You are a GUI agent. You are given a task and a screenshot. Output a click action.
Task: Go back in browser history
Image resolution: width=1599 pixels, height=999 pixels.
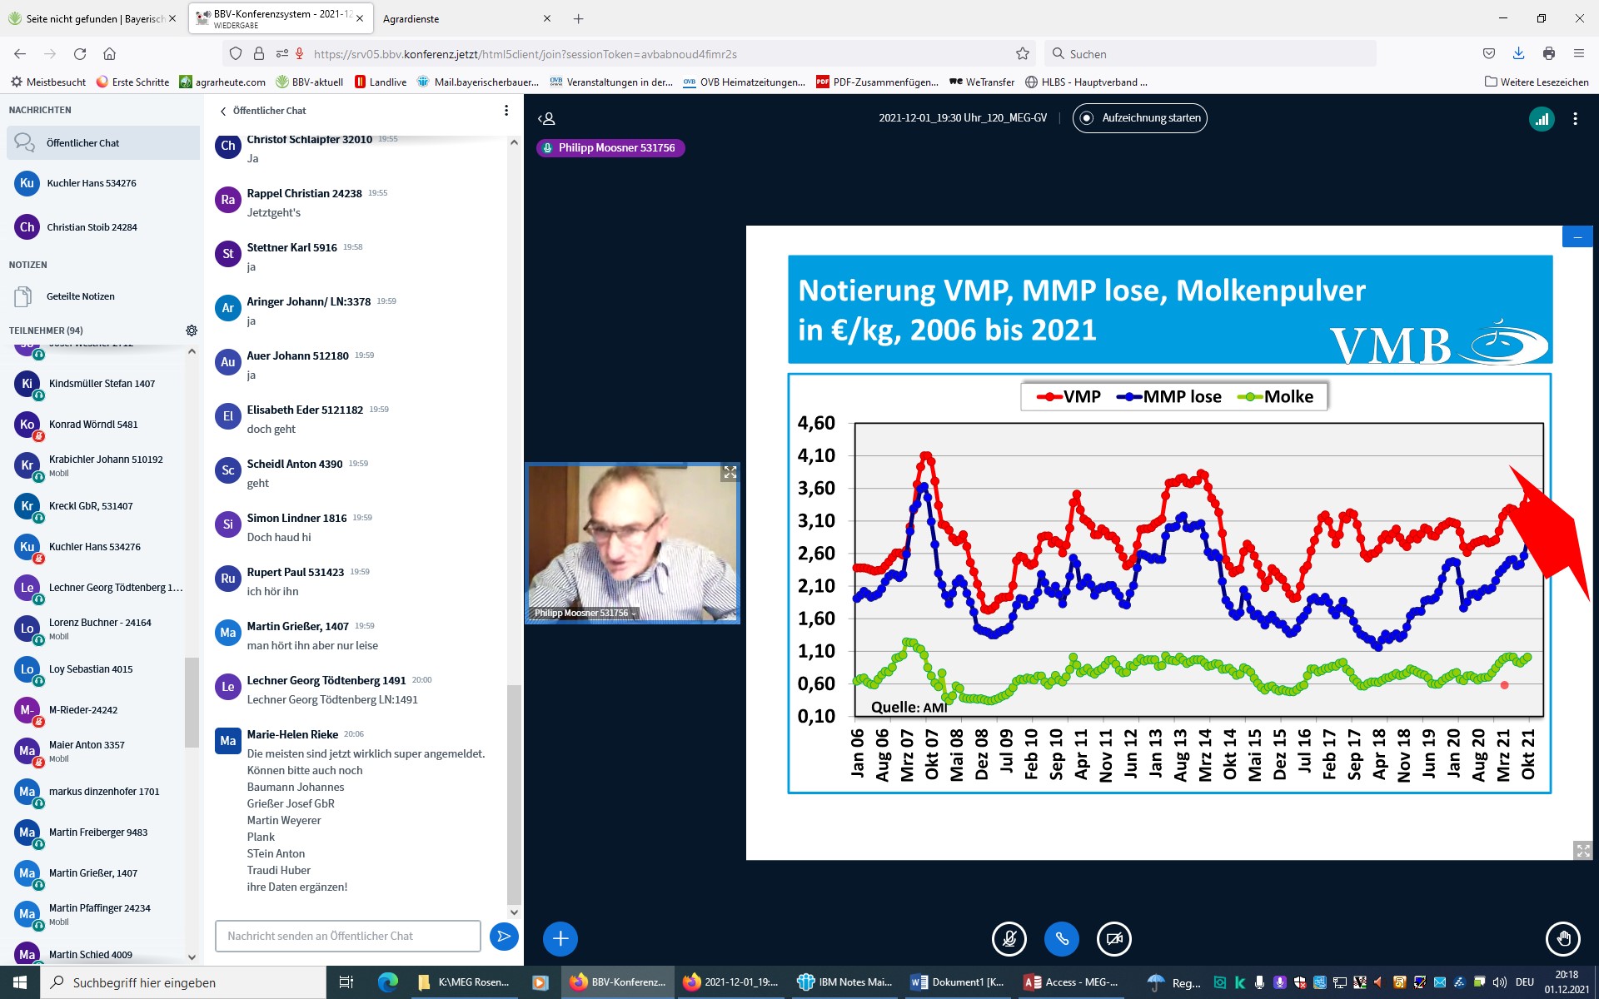pyautogui.click(x=20, y=54)
